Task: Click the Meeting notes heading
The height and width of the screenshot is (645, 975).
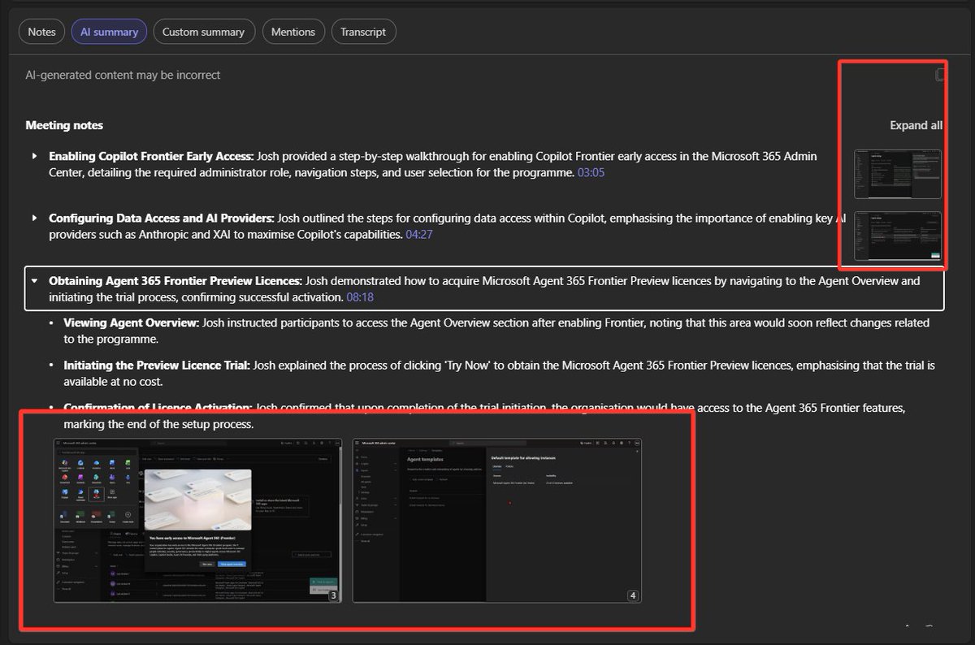Action: 64,125
